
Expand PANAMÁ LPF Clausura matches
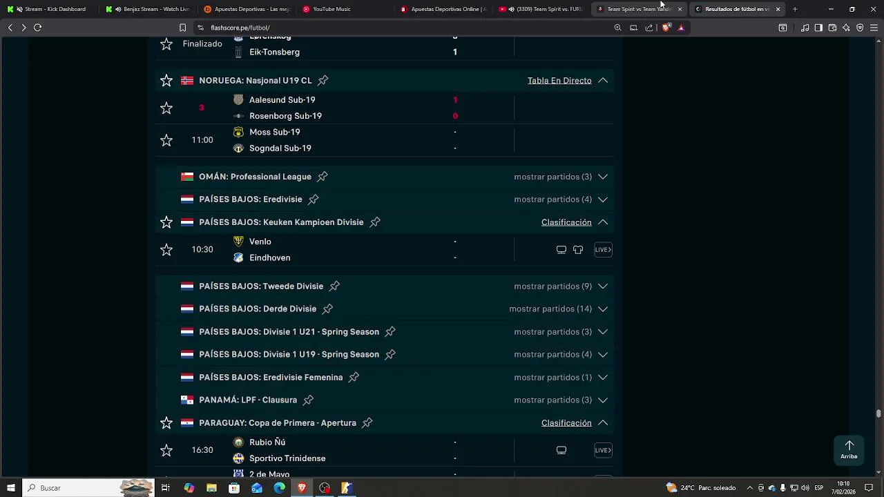(603, 400)
